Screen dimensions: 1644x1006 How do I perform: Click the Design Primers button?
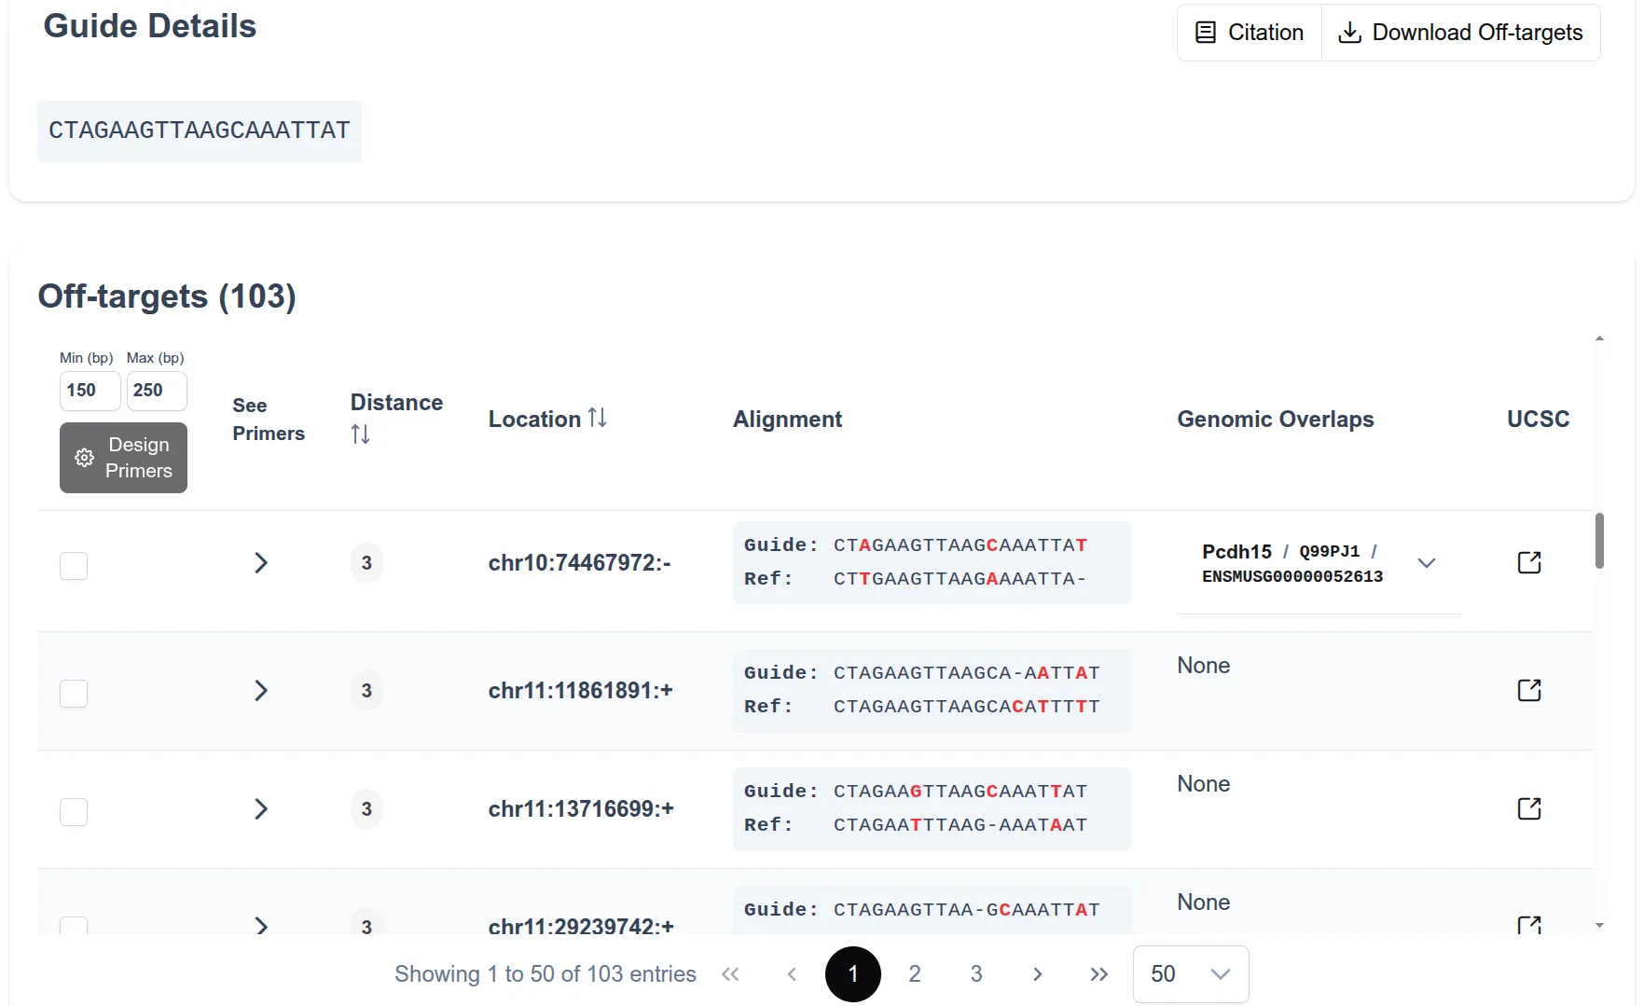pyautogui.click(x=123, y=458)
